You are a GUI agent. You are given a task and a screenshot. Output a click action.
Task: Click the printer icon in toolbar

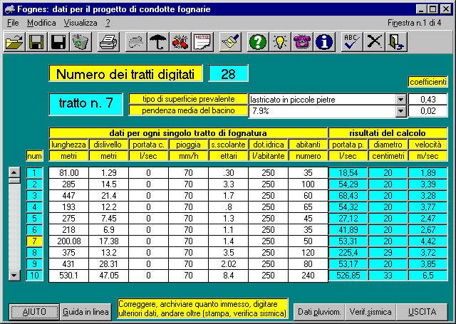click(x=108, y=43)
